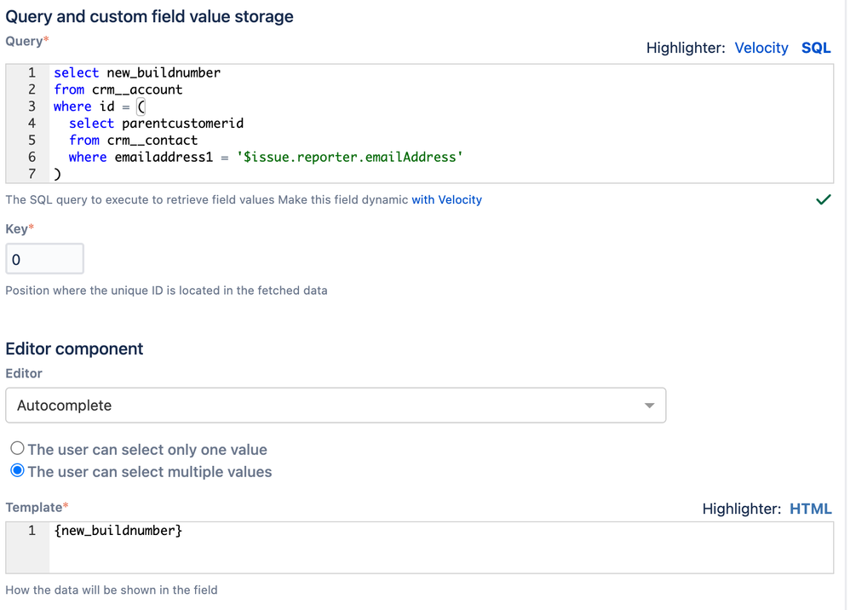The height and width of the screenshot is (610, 850).
Task: Select 'The user can select multiple values'
Action: pos(18,472)
